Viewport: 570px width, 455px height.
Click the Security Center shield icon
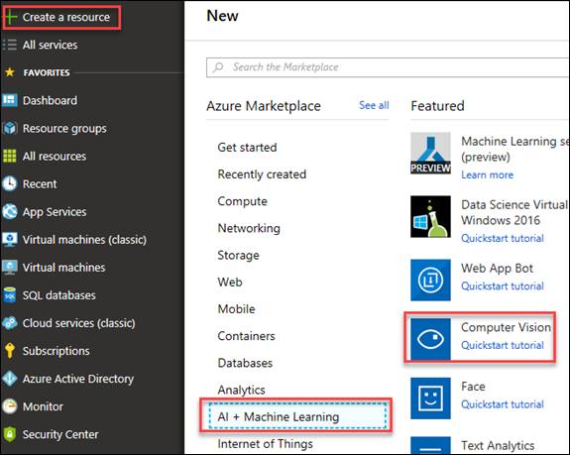(x=10, y=434)
